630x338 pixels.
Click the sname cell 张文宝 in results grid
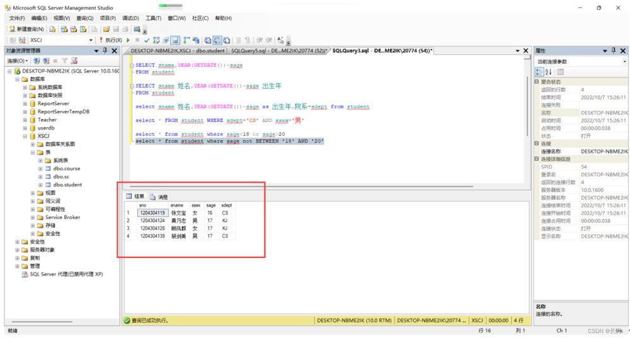177,213
